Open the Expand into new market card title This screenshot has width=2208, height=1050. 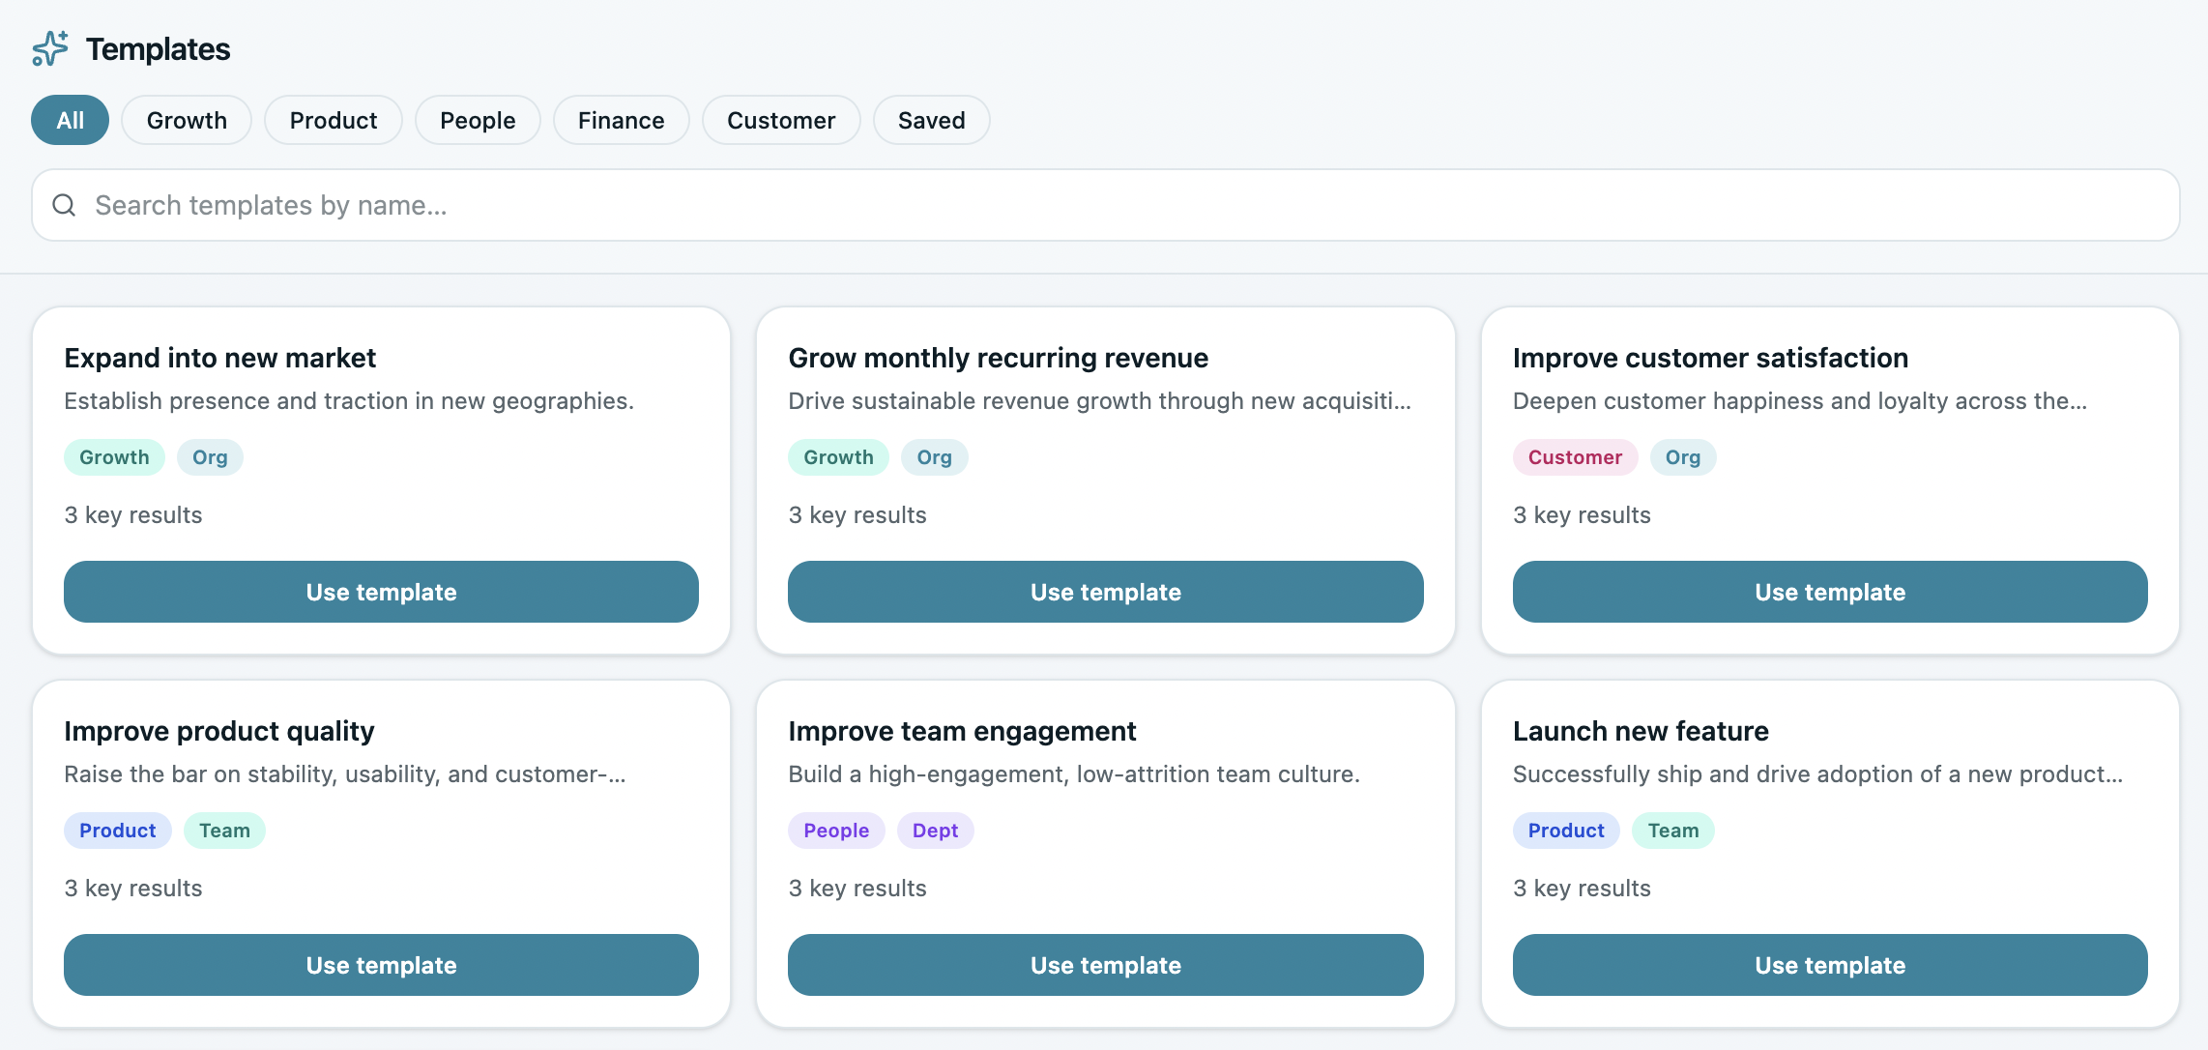[219, 358]
